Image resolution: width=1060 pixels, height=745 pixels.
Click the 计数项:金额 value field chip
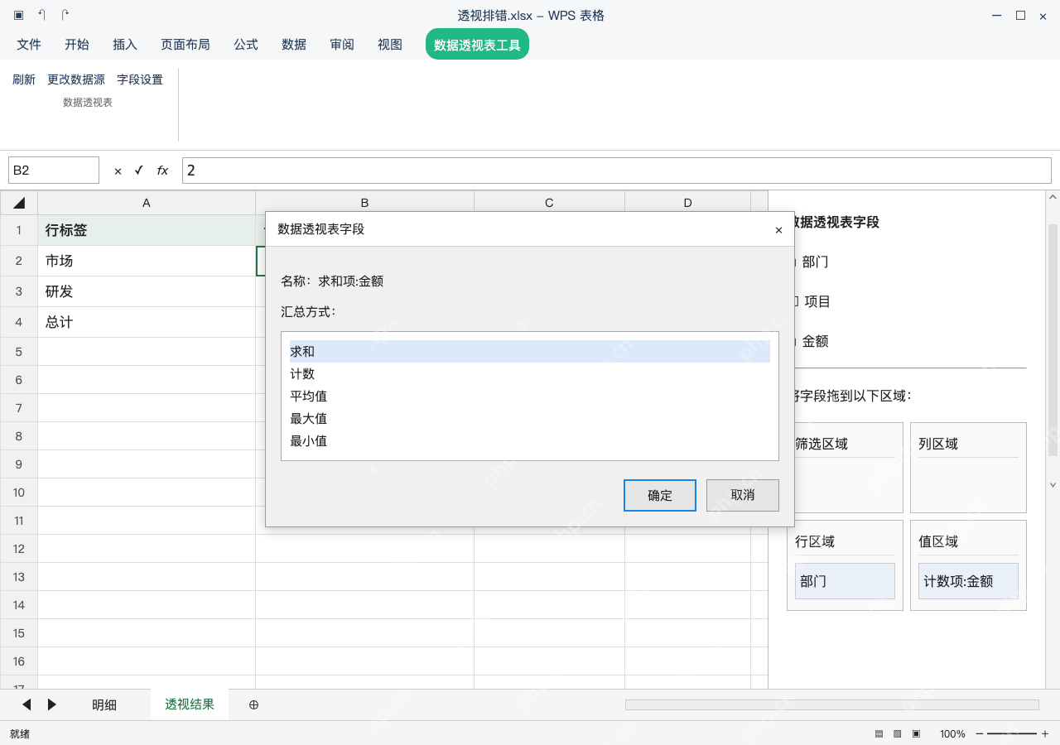pos(968,581)
